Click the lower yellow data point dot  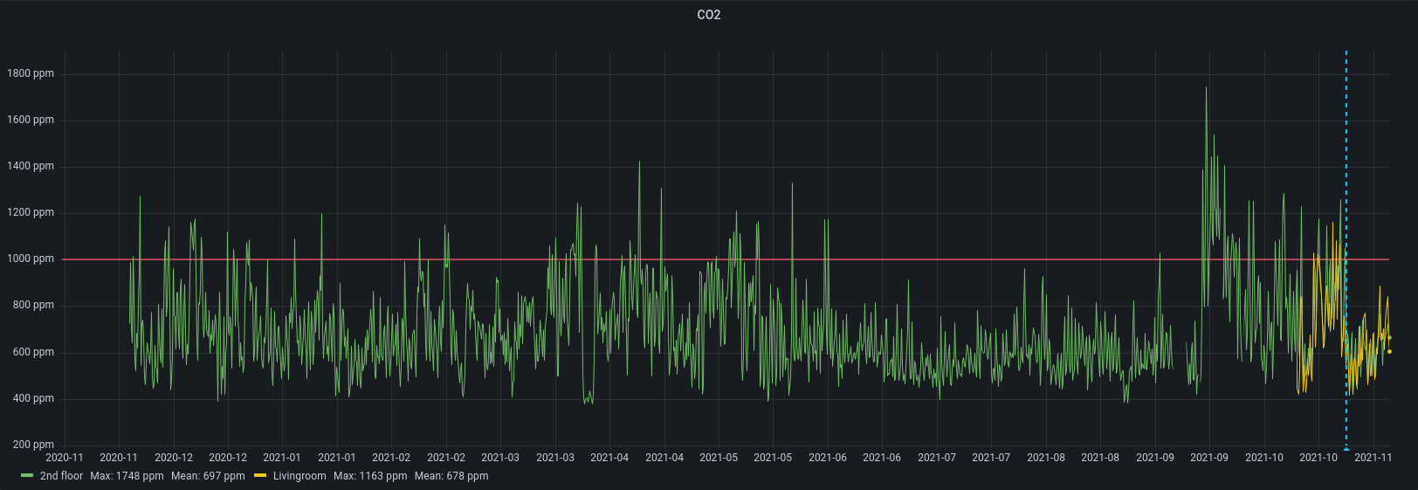coord(1389,352)
